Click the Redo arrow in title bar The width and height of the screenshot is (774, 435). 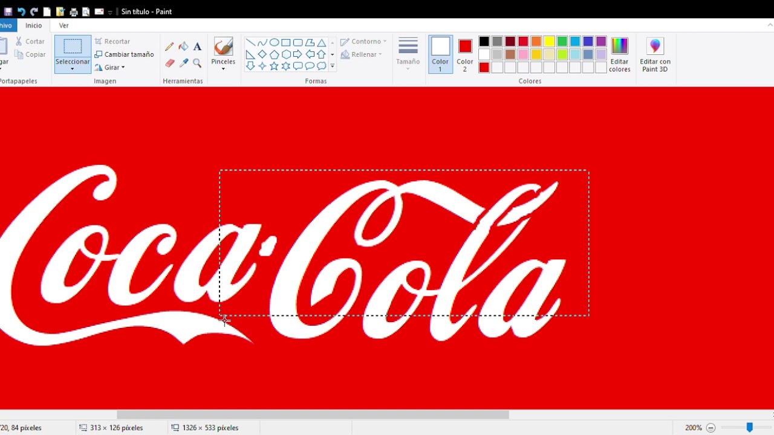(34, 11)
